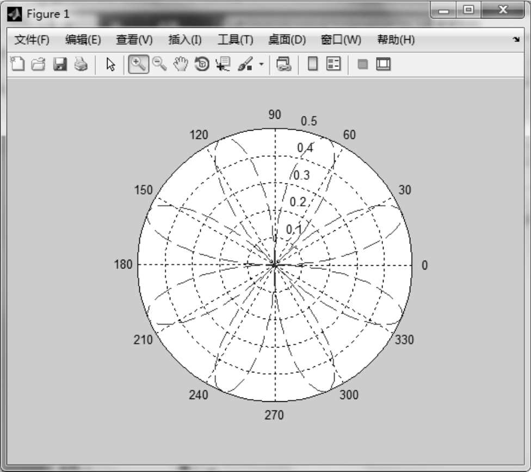This screenshot has width=531, height=472.
Task: Click the center of the polar plot
Action: point(275,265)
